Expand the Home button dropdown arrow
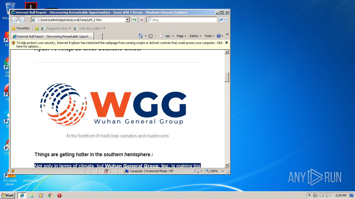Viewport: 355px width, 199px height. point(146,36)
